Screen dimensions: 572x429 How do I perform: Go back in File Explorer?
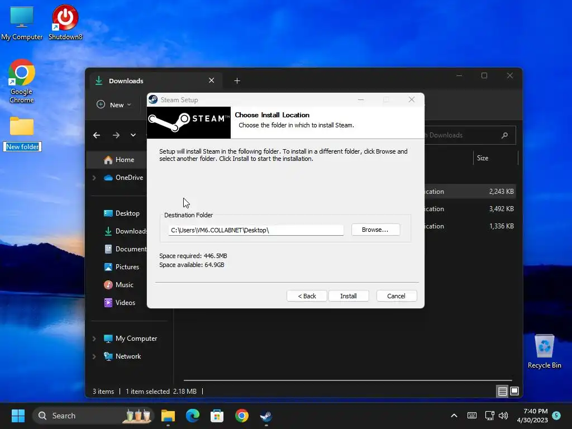click(x=97, y=135)
